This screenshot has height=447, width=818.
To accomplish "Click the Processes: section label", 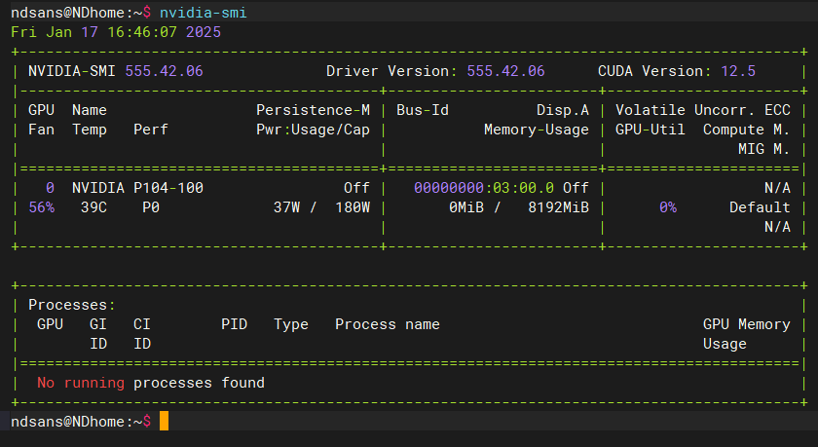I will click(x=72, y=305).
